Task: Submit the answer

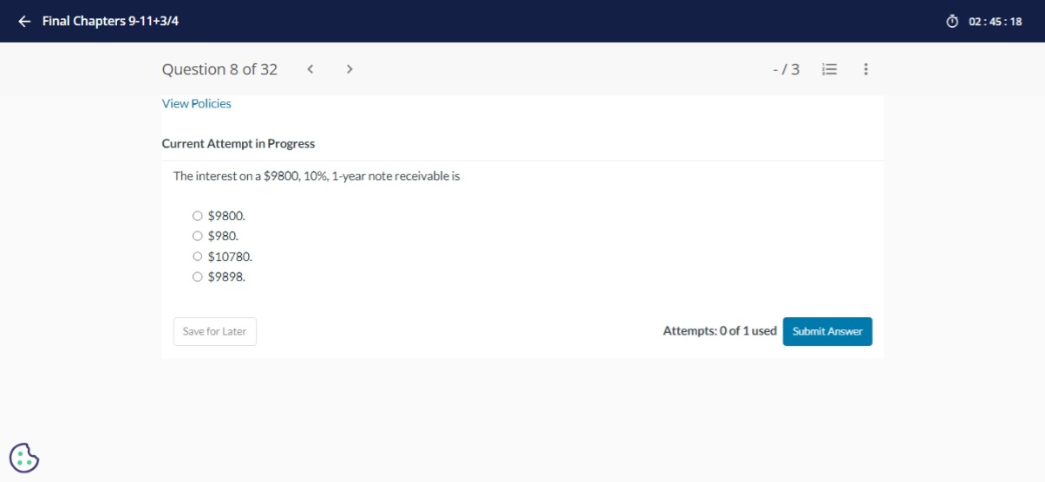Action: [x=827, y=331]
